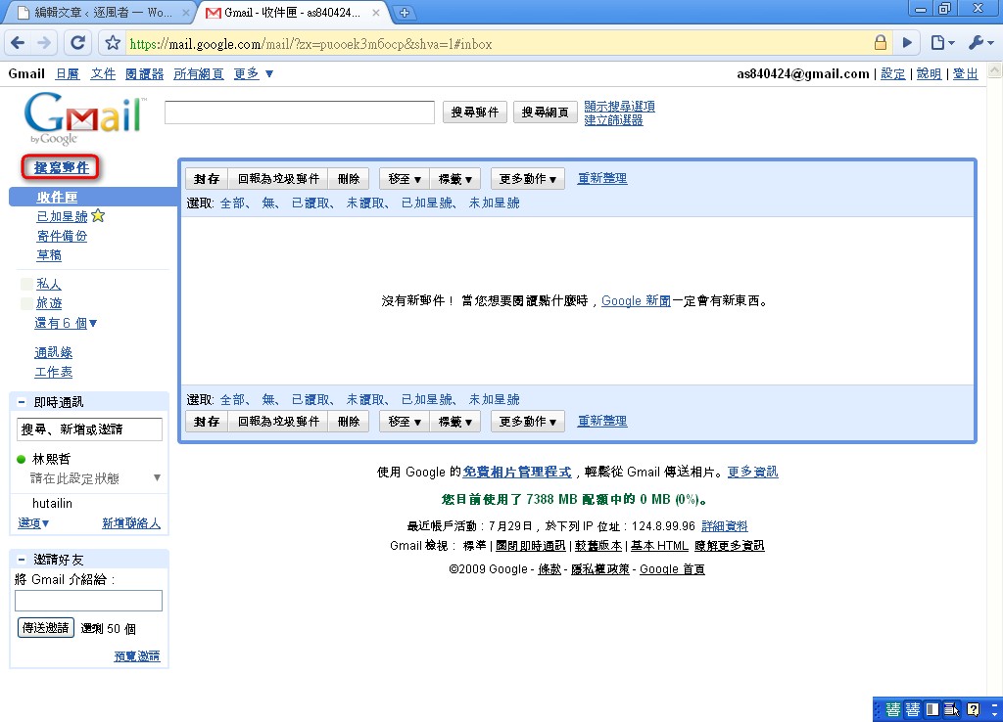Click the first IME language icon in tray

(893, 709)
